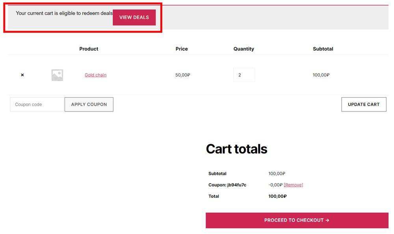
Task: Click the Product column header
Action: tap(89, 49)
